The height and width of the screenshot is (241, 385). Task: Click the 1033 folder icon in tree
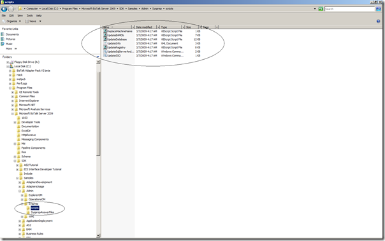(x=19, y=118)
